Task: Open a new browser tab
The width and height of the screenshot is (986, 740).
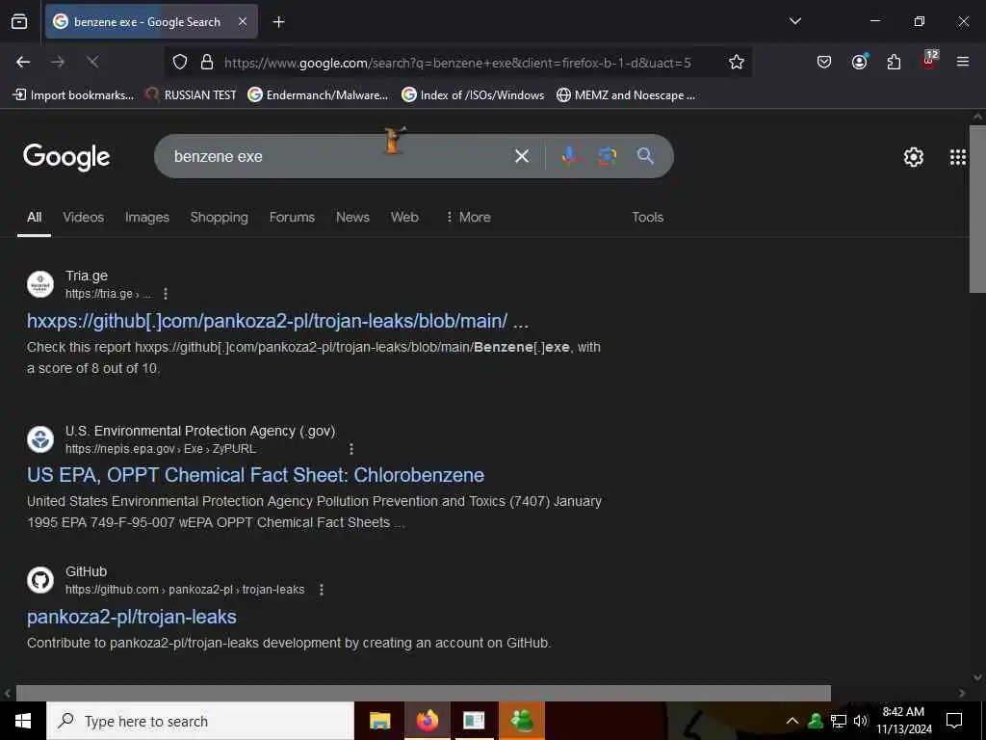Action: coord(278,22)
